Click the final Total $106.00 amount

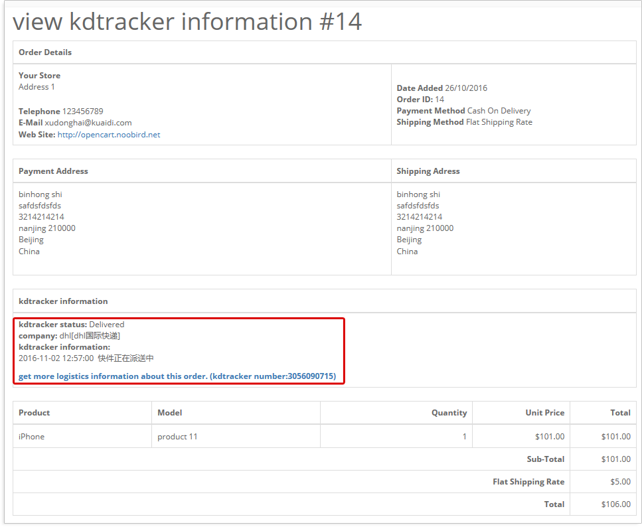[x=616, y=504]
